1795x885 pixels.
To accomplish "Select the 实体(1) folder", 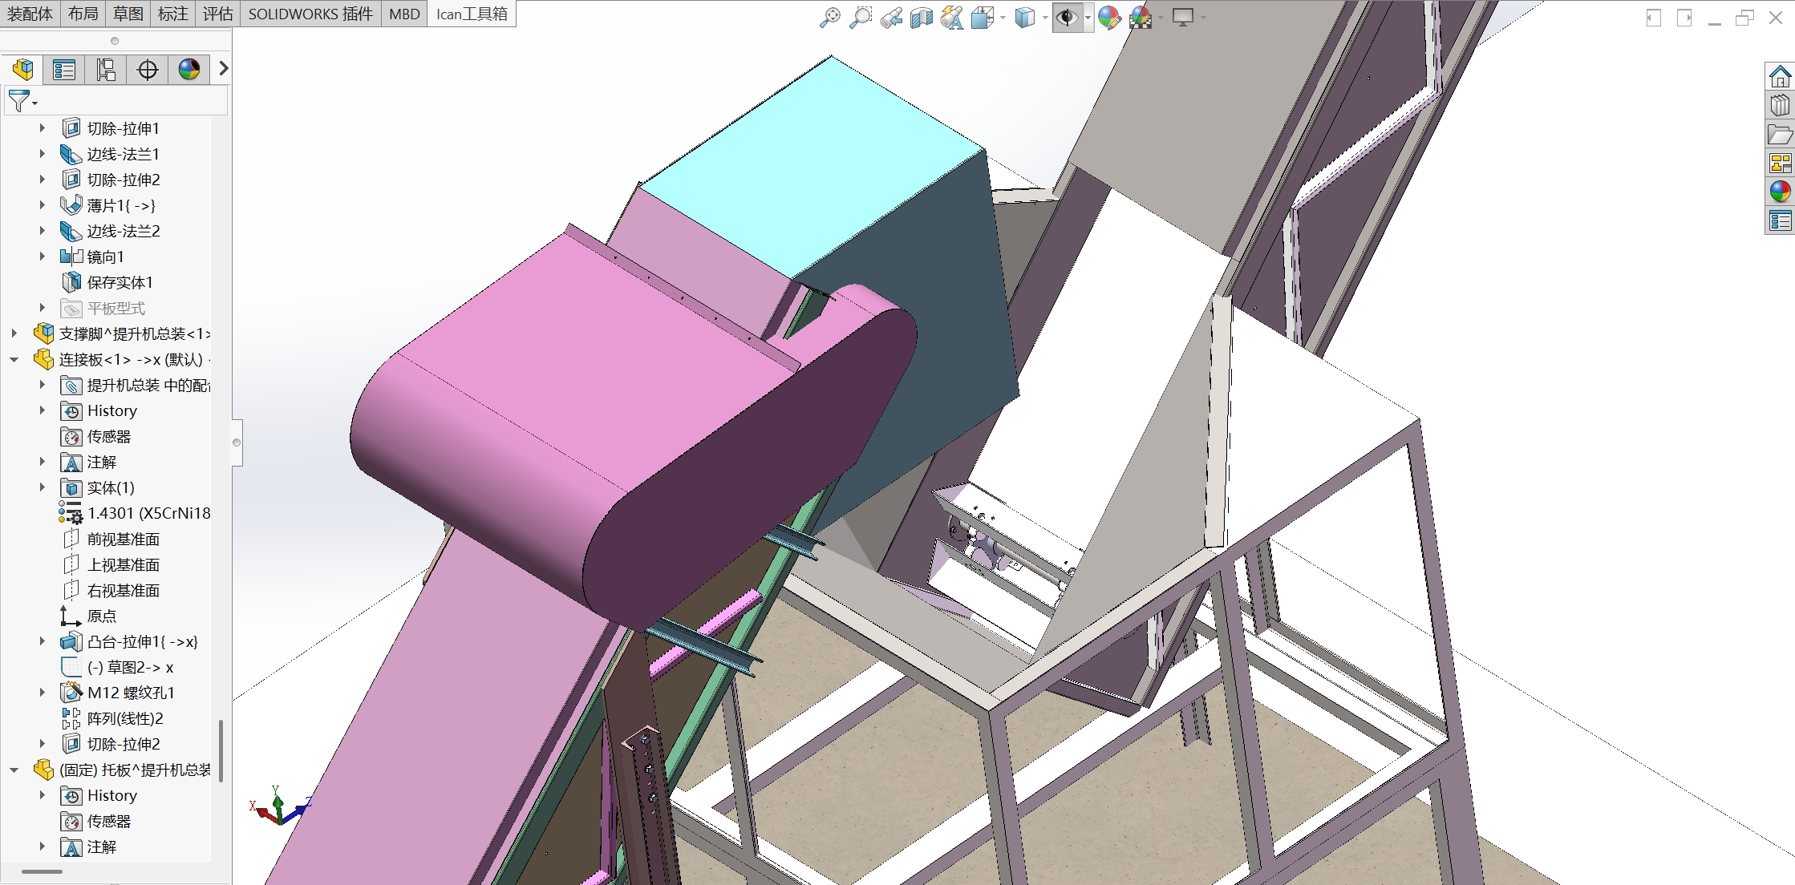I will coord(98,487).
